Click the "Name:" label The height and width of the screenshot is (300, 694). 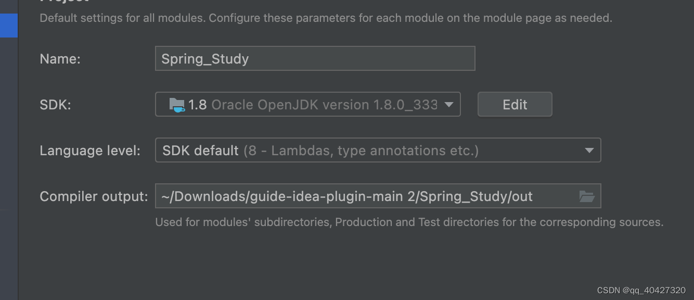[60, 59]
